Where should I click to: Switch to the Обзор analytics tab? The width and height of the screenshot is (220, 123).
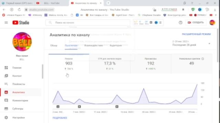[x=54, y=45]
